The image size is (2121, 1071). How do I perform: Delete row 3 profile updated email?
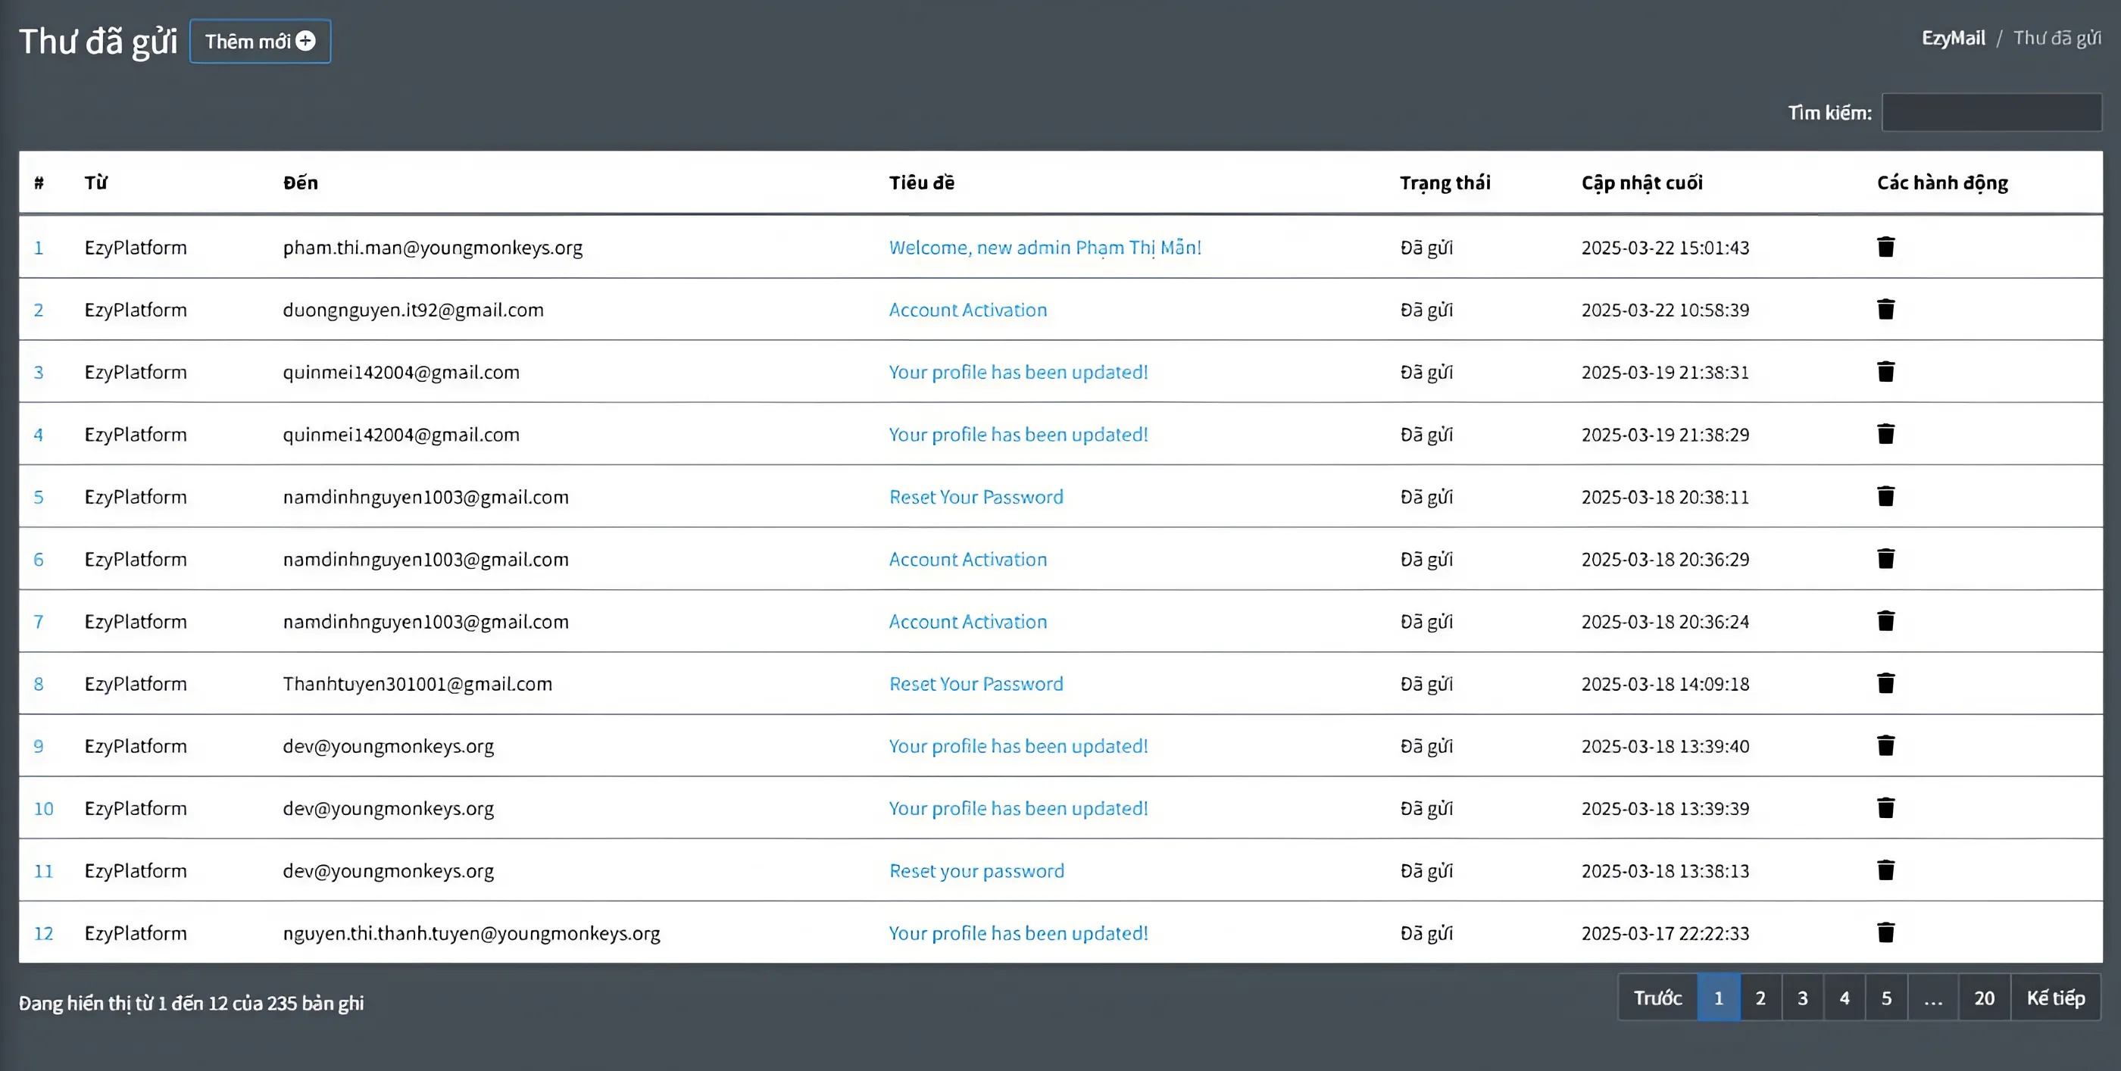[x=1885, y=372]
